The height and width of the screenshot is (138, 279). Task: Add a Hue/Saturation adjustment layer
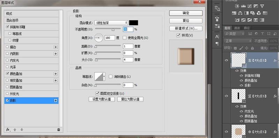(234, 13)
